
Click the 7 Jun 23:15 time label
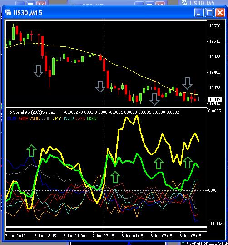click(103, 235)
